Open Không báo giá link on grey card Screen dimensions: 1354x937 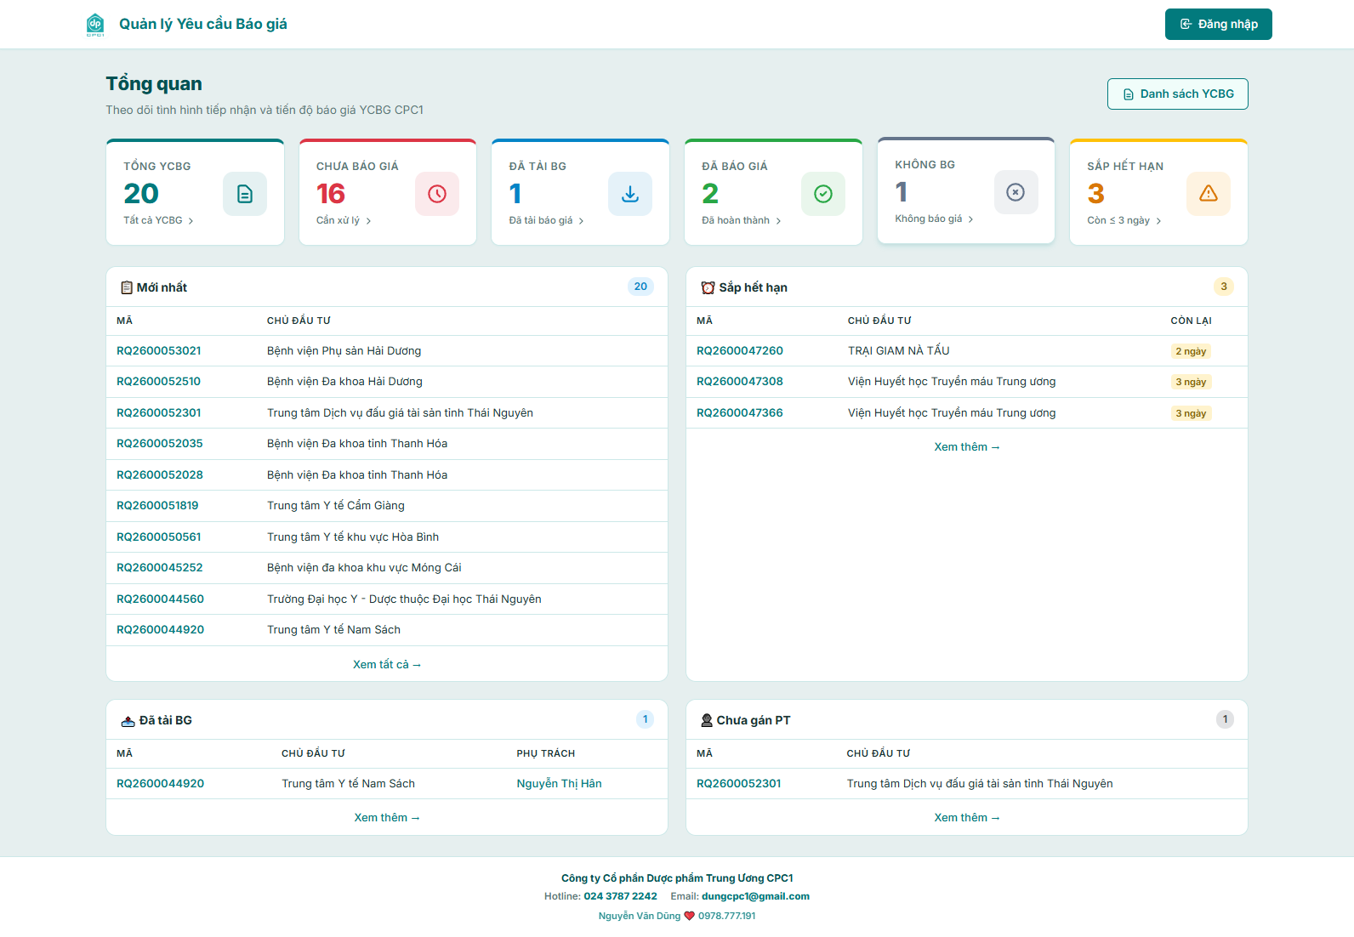tap(934, 219)
